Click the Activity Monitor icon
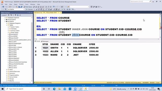This screenshot has height=91, width=162. pos(20,15)
